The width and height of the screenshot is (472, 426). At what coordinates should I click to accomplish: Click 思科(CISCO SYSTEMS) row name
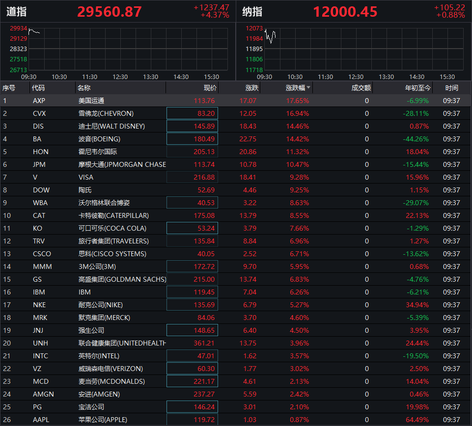[112, 254]
